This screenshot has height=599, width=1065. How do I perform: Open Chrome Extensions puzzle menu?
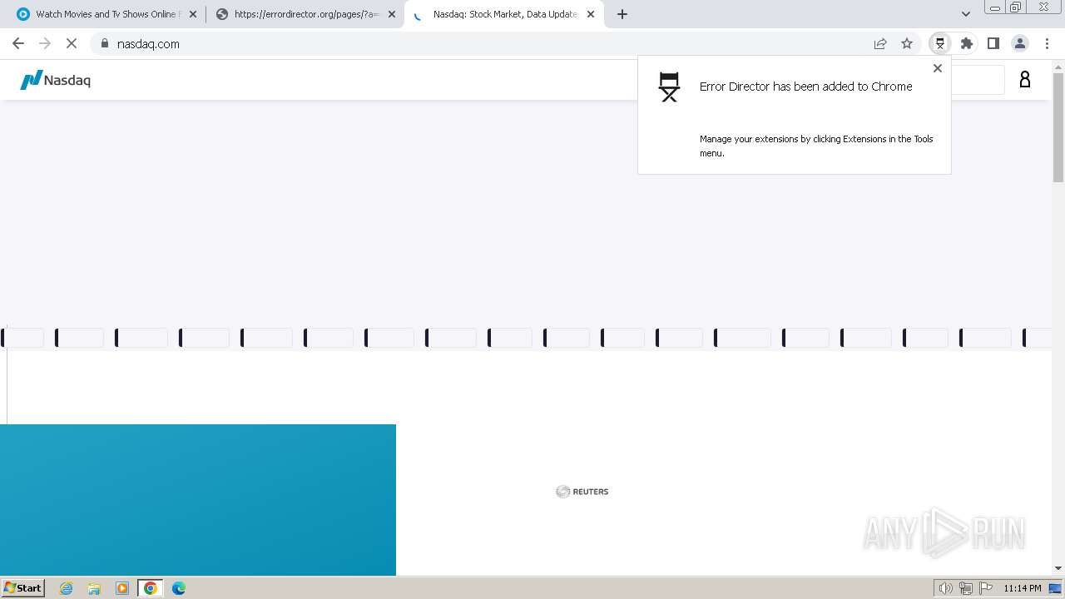[967, 43]
